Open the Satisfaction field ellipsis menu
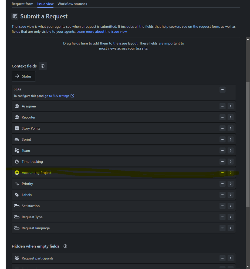 coord(222,205)
